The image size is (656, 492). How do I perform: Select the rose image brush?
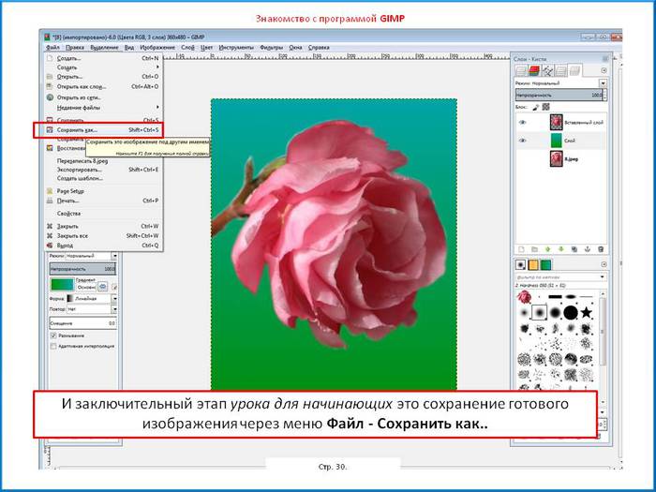tap(524, 297)
